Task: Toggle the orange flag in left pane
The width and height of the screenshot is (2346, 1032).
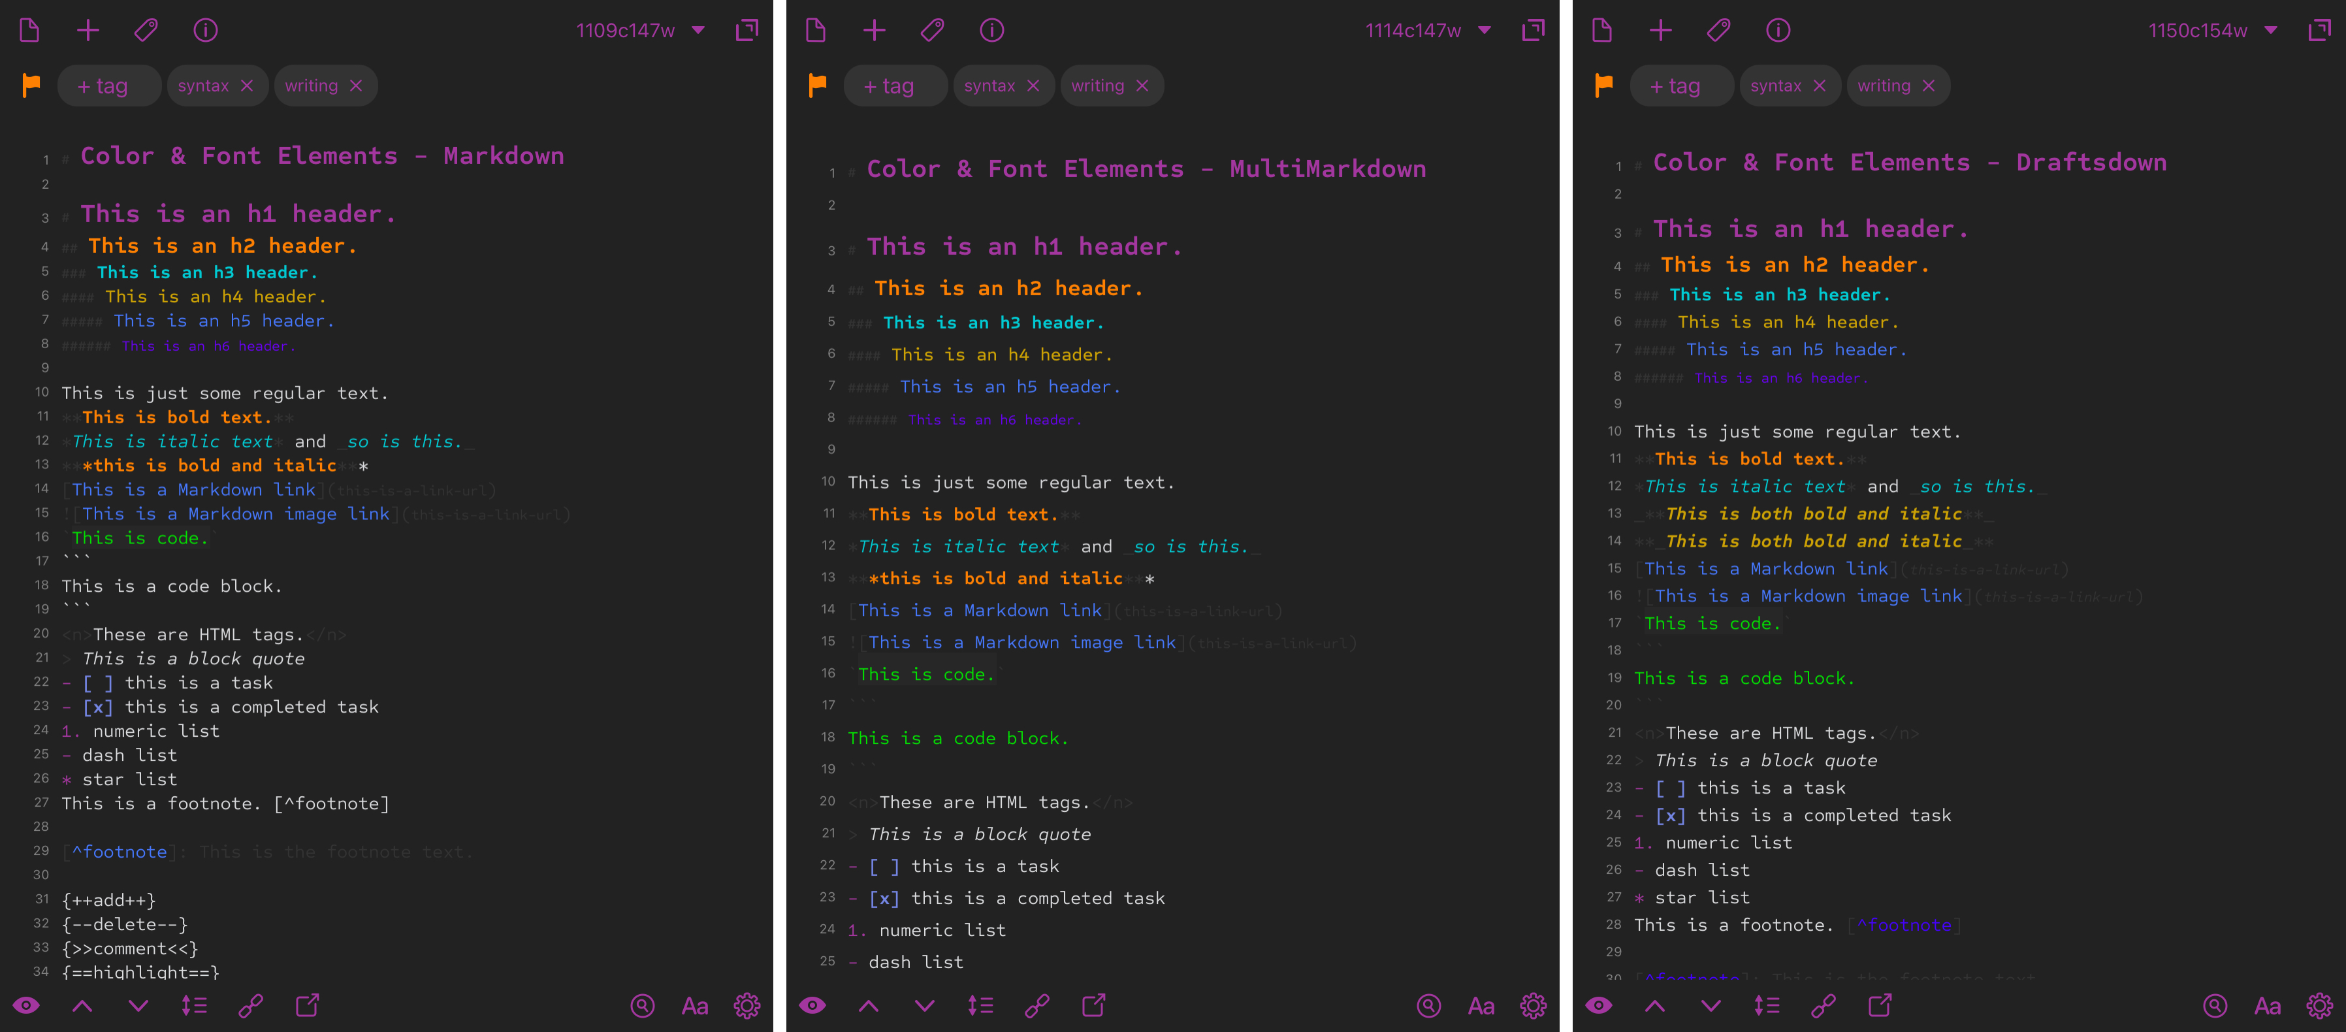Action: tap(31, 86)
